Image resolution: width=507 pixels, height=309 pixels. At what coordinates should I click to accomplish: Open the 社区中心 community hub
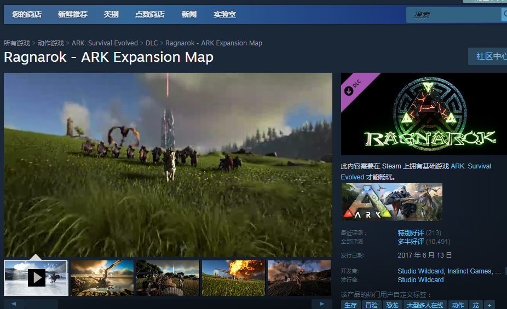(x=488, y=56)
